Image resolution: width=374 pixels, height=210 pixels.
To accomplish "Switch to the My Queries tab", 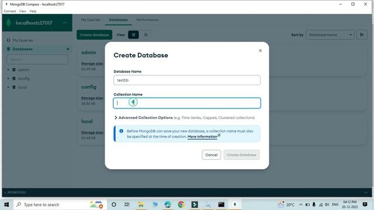I will (x=91, y=20).
